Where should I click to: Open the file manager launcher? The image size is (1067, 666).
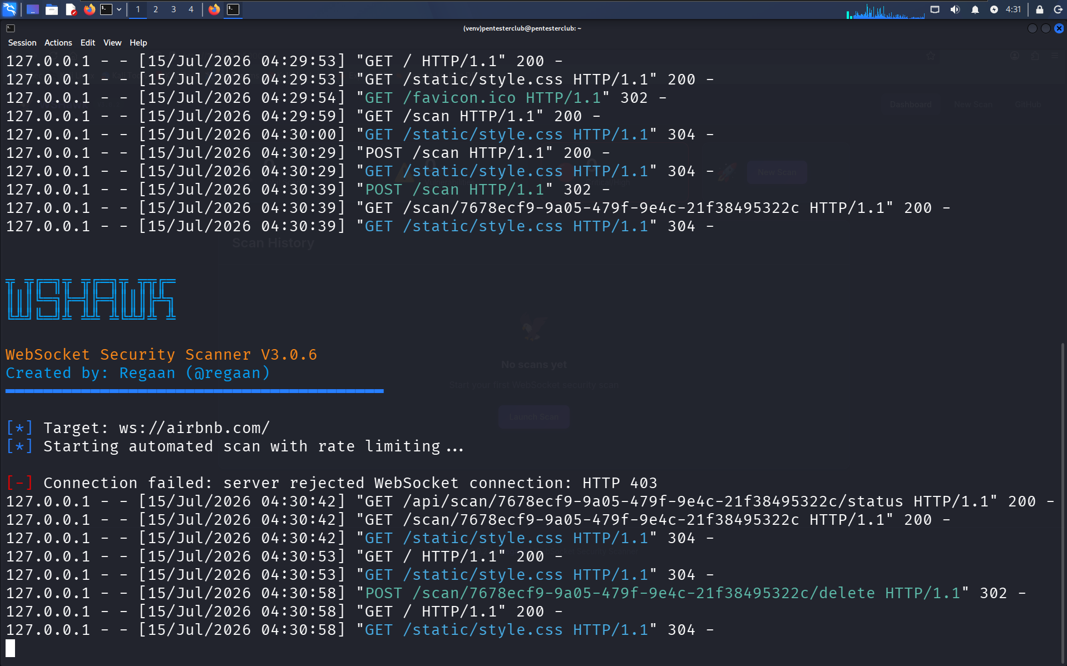pos(52,9)
